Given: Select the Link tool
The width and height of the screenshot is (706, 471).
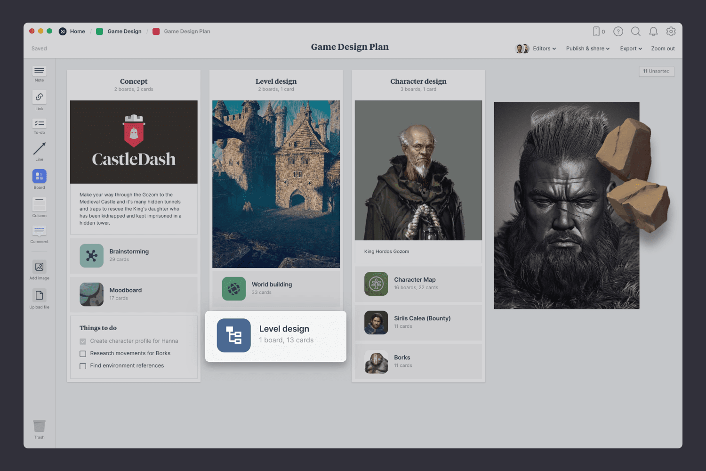Looking at the screenshot, I should click(x=39, y=97).
